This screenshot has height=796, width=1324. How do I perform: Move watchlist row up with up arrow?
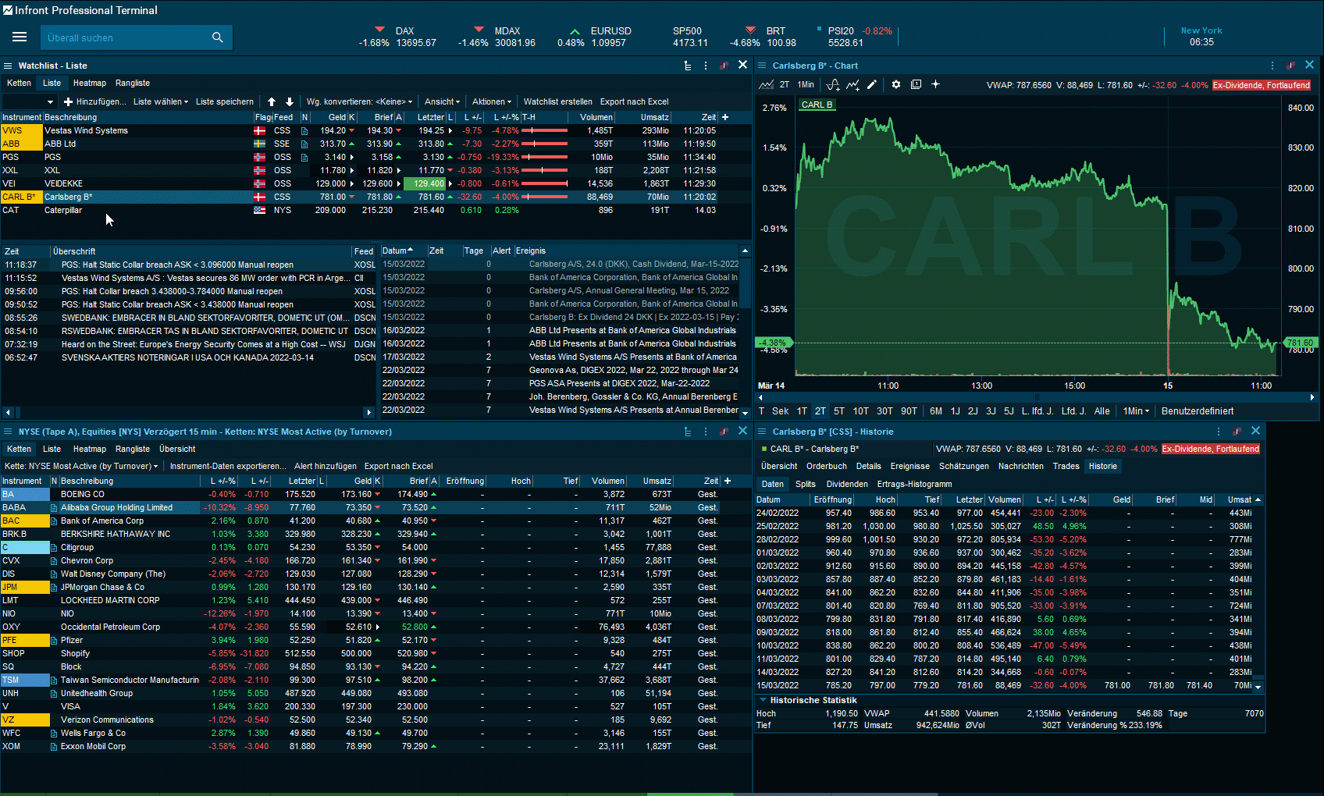coord(272,101)
